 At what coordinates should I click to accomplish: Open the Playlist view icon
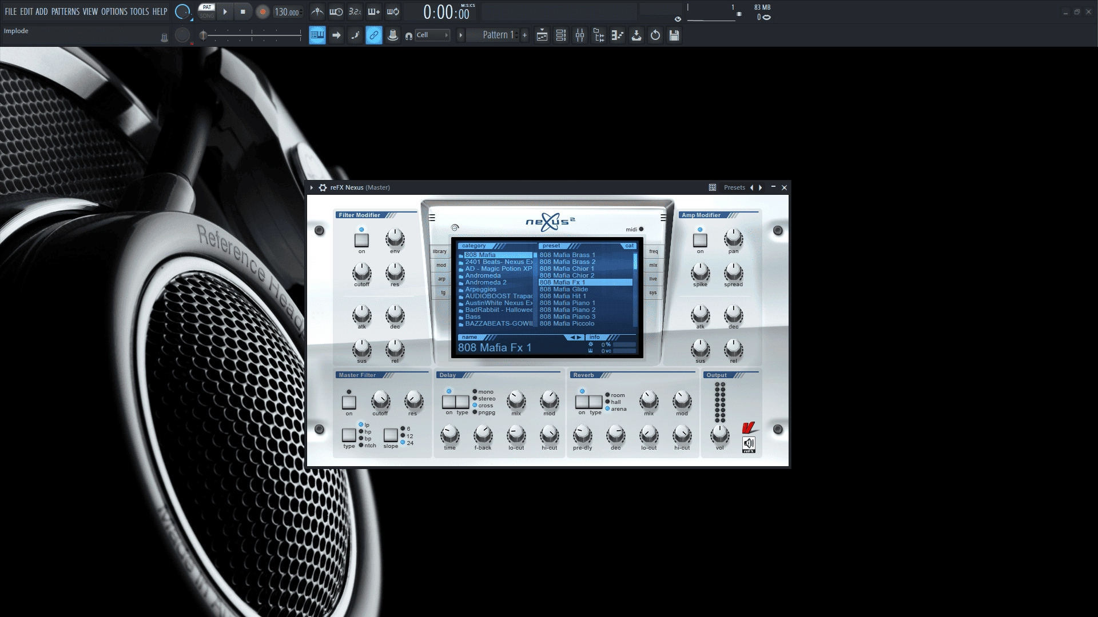(542, 35)
